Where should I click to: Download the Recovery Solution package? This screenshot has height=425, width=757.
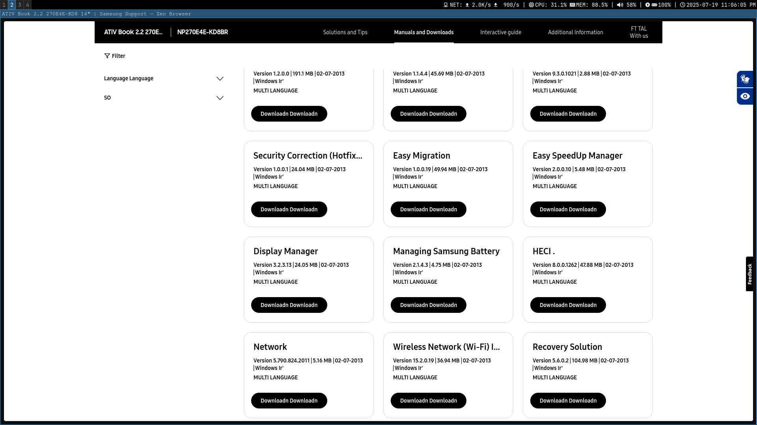(568, 401)
